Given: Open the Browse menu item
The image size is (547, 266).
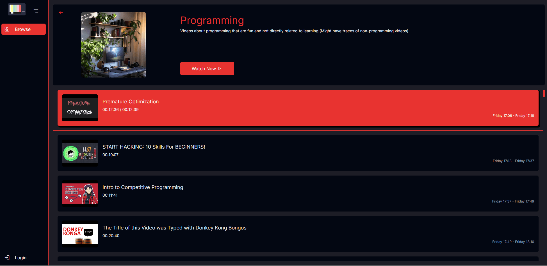Looking at the screenshot, I should point(24,29).
